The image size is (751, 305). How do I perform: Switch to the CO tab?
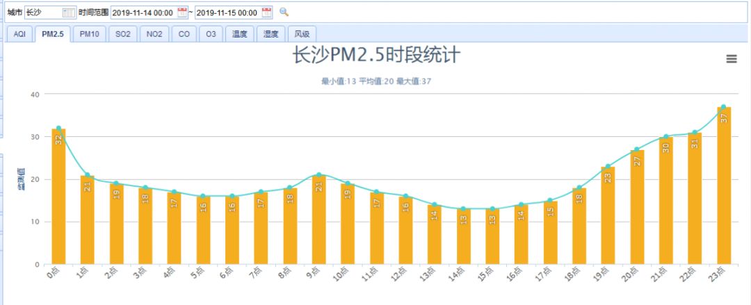184,35
